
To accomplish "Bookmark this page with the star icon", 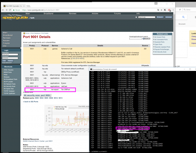I will [161, 10].
